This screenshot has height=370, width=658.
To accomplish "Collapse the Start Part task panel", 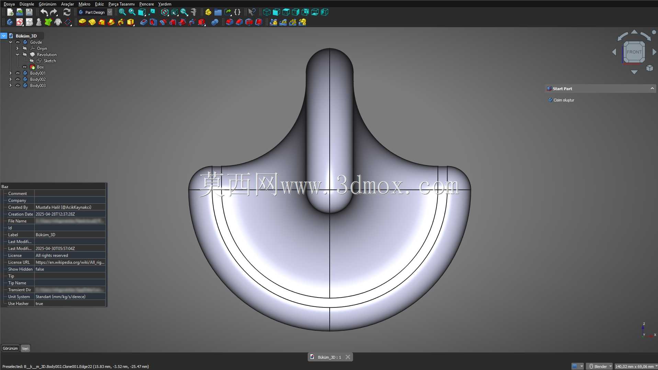I will [652, 89].
